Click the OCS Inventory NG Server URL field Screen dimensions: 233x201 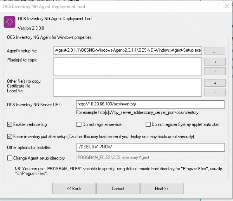point(150,105)
